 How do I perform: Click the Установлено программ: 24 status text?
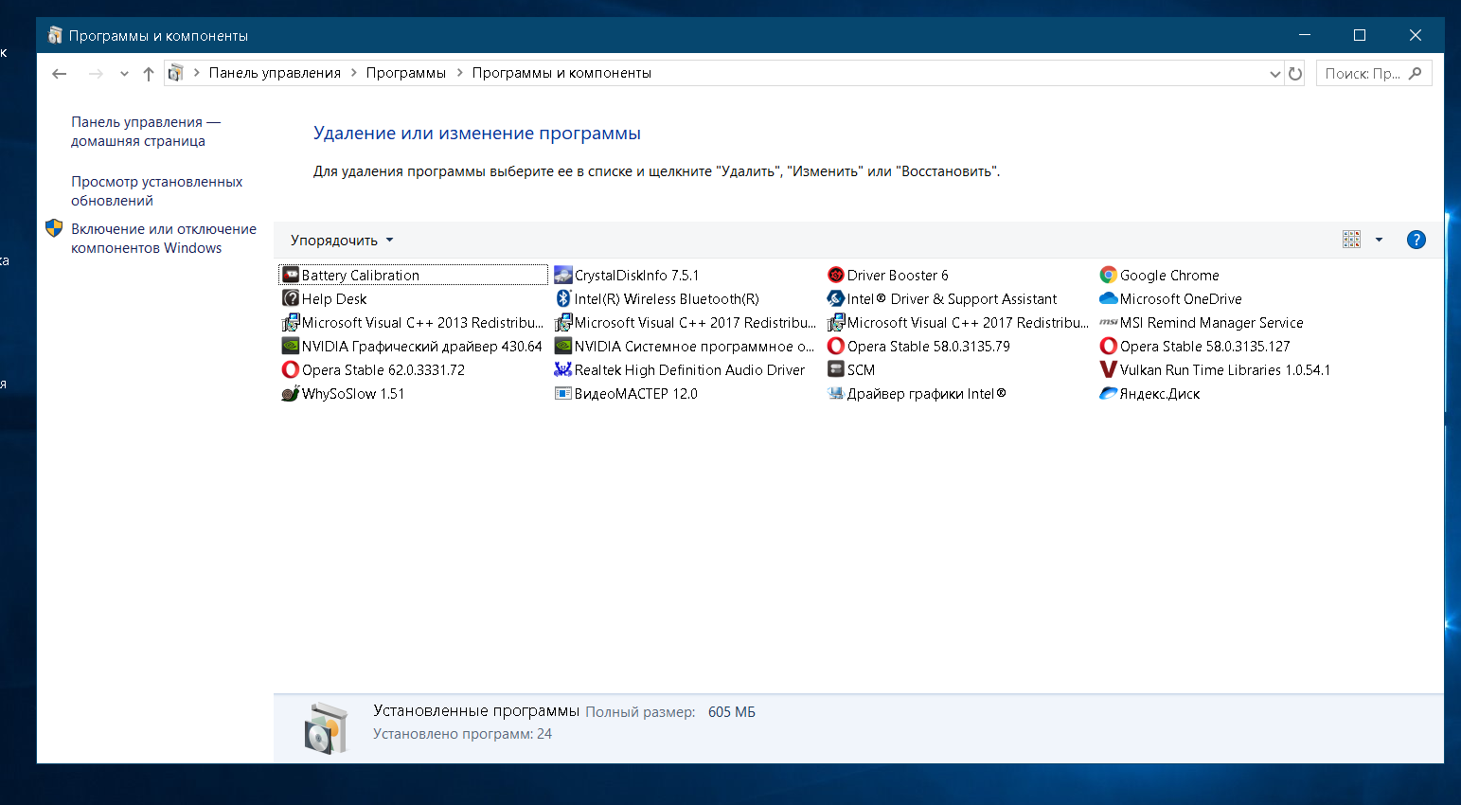click(x=462, y=734)
